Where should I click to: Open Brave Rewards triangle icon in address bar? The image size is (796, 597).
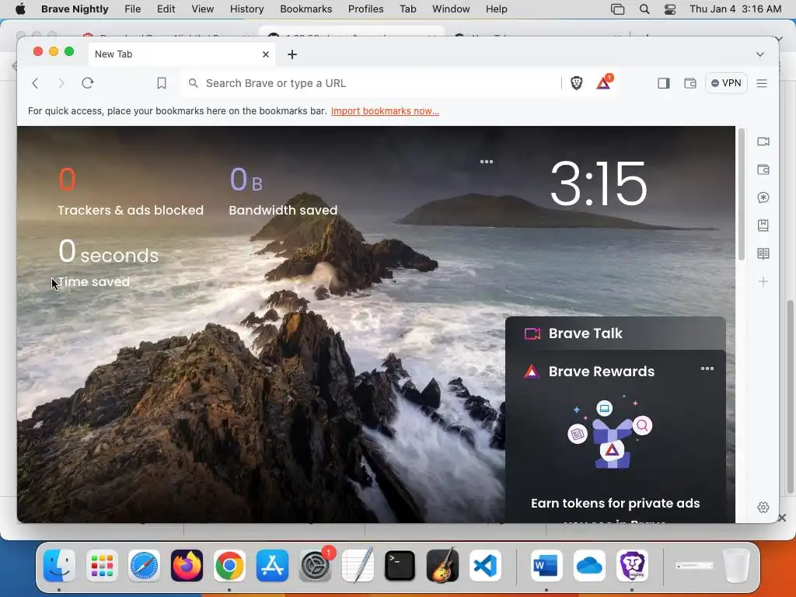(603, 82)
